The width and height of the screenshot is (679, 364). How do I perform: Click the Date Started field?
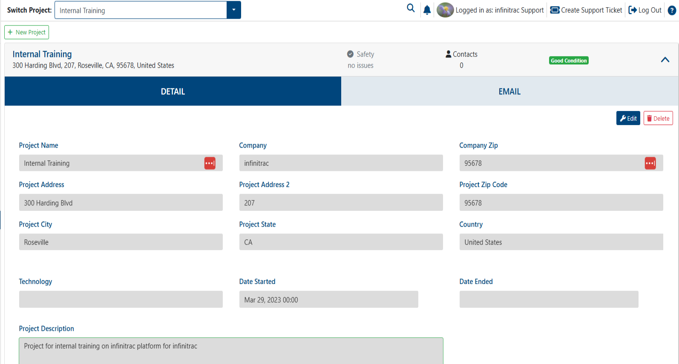[x=328, y=299]
